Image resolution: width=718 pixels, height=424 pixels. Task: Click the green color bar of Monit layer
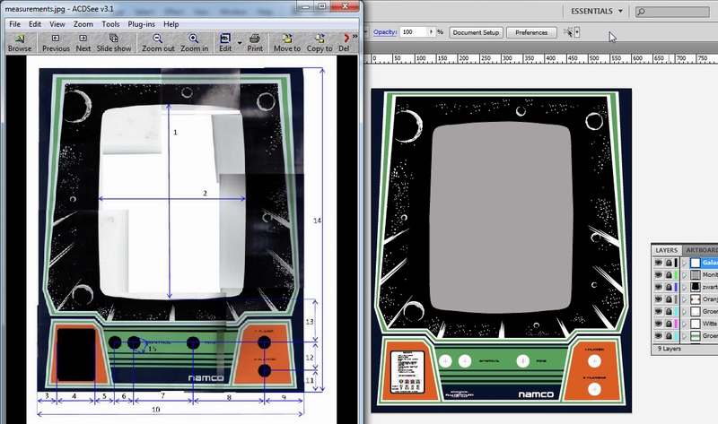676,274
